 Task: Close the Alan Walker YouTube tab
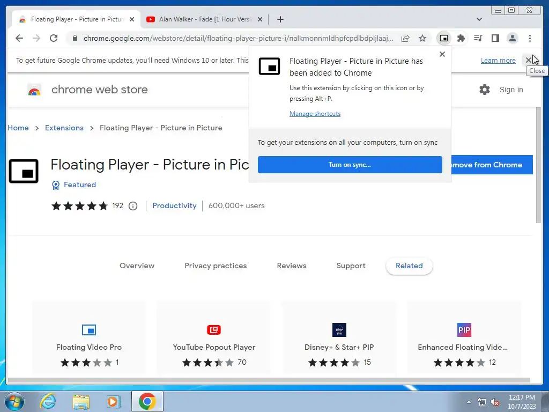pyautogui.click(x=260, y=19)
